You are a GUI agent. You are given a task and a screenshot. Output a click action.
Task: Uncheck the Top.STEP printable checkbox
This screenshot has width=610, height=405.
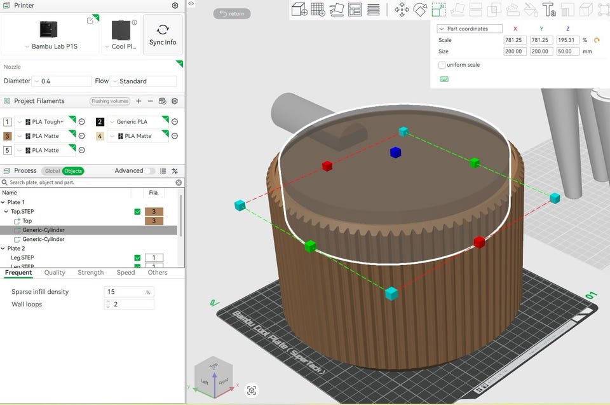tap(137, 212)
